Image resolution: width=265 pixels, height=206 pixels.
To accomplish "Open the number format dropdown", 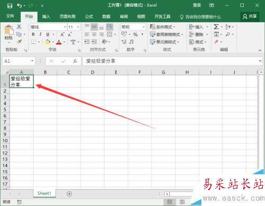I will tap(144, 27).
